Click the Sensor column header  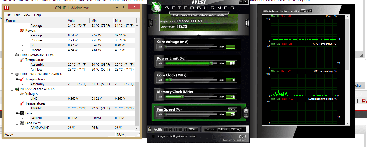[35, 21]
